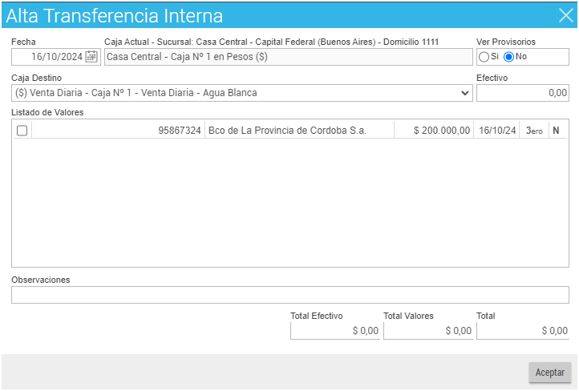Focus the Efectivo amount field
Image resolution: width=579 pixels, height=391 pixels.
click(522, 93)
